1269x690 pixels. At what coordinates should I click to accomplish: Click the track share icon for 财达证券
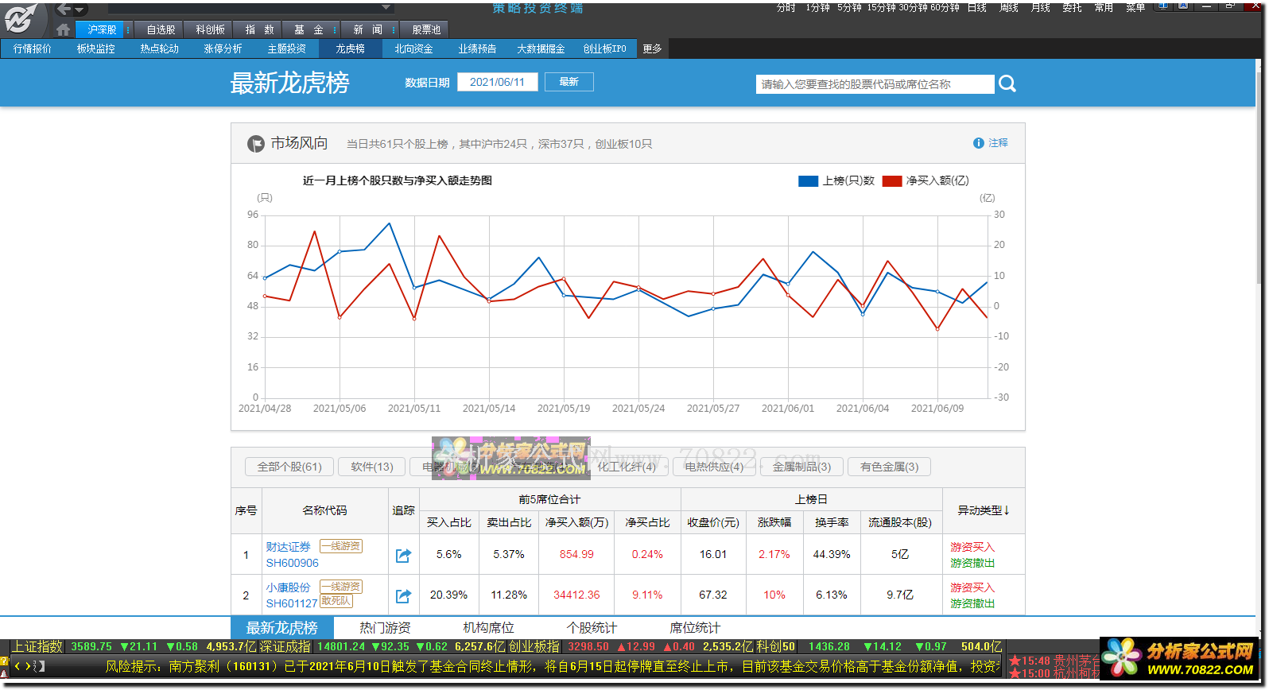403,555
